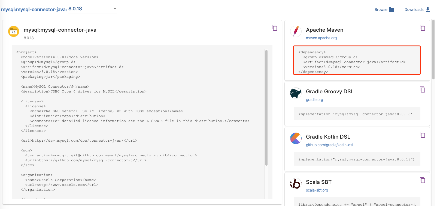Click the Oracle Corporation name line

pyautogui.click(x=61, y=180)
